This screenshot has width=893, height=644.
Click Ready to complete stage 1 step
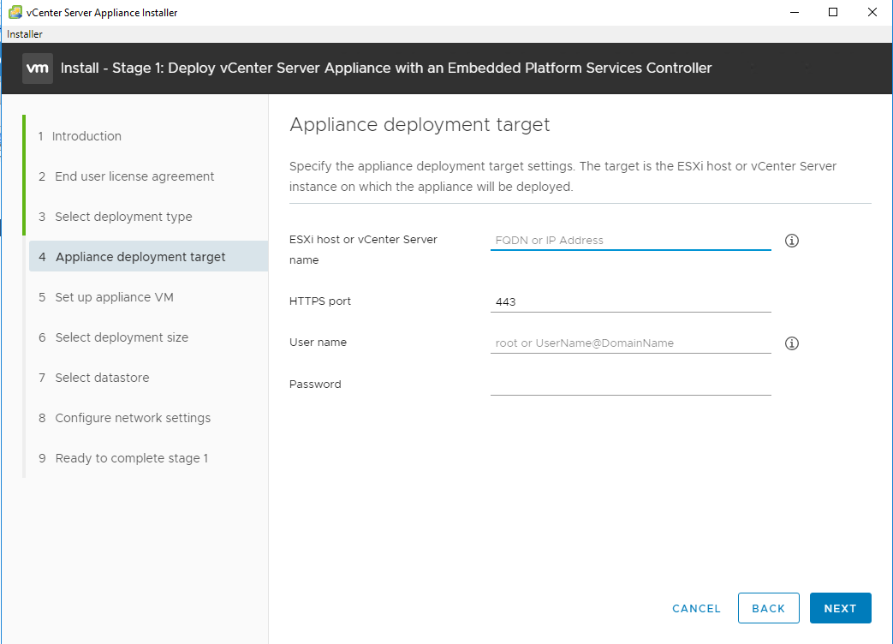pos(132,458)
